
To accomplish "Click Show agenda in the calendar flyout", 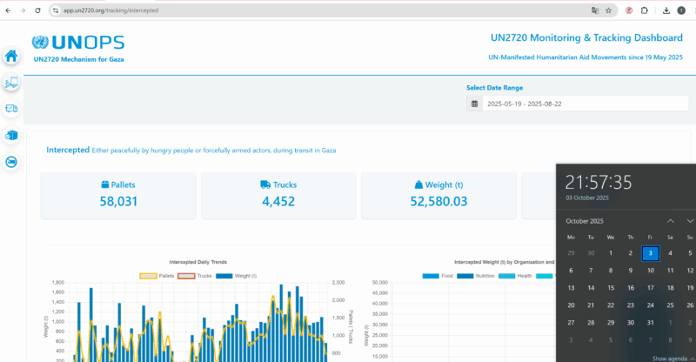I will [x=671, y=358].
